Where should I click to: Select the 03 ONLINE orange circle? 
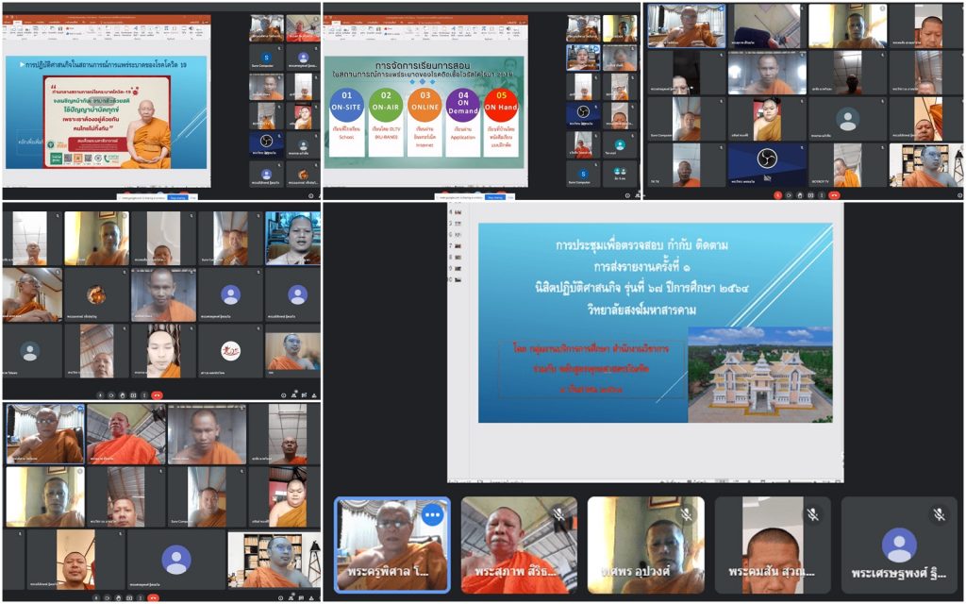tap(424, 109)
